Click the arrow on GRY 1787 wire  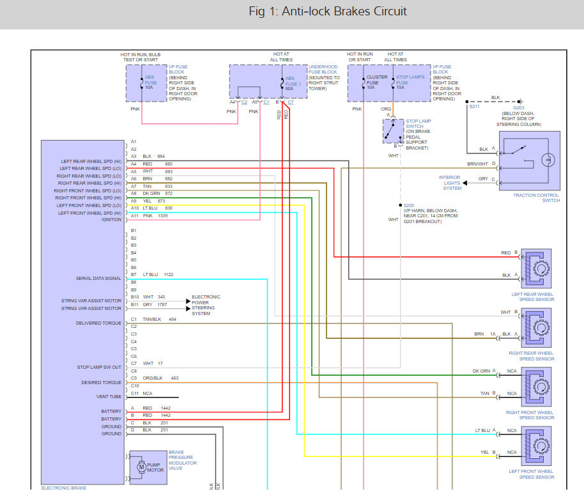click(x=188, y=309)
